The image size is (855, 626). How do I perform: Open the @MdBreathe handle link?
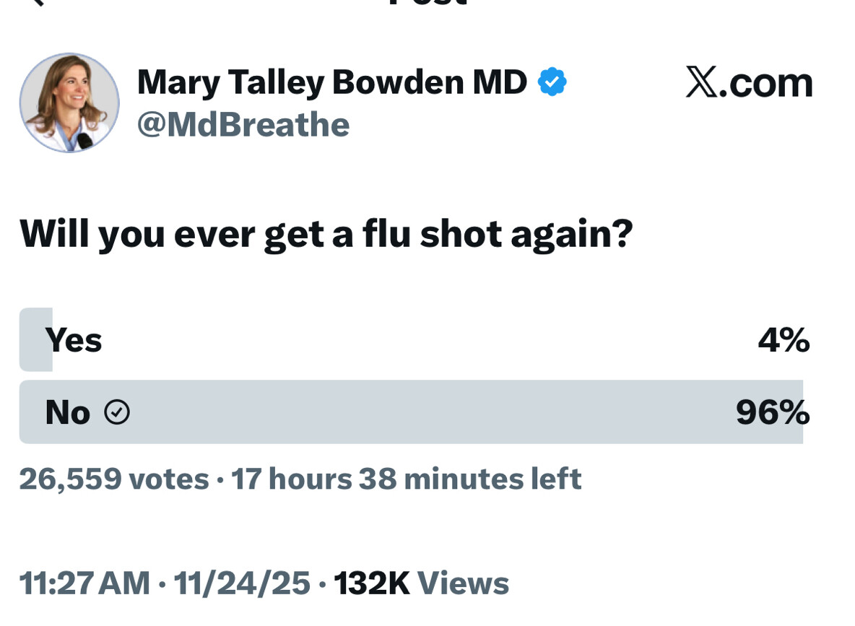243,125
